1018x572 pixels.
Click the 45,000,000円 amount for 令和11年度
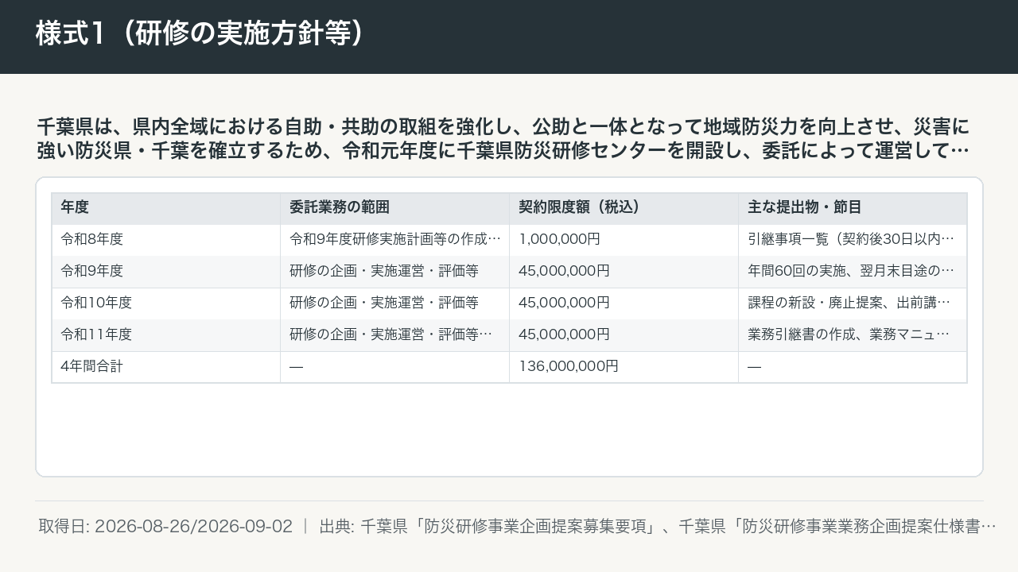tap(624, 334)
